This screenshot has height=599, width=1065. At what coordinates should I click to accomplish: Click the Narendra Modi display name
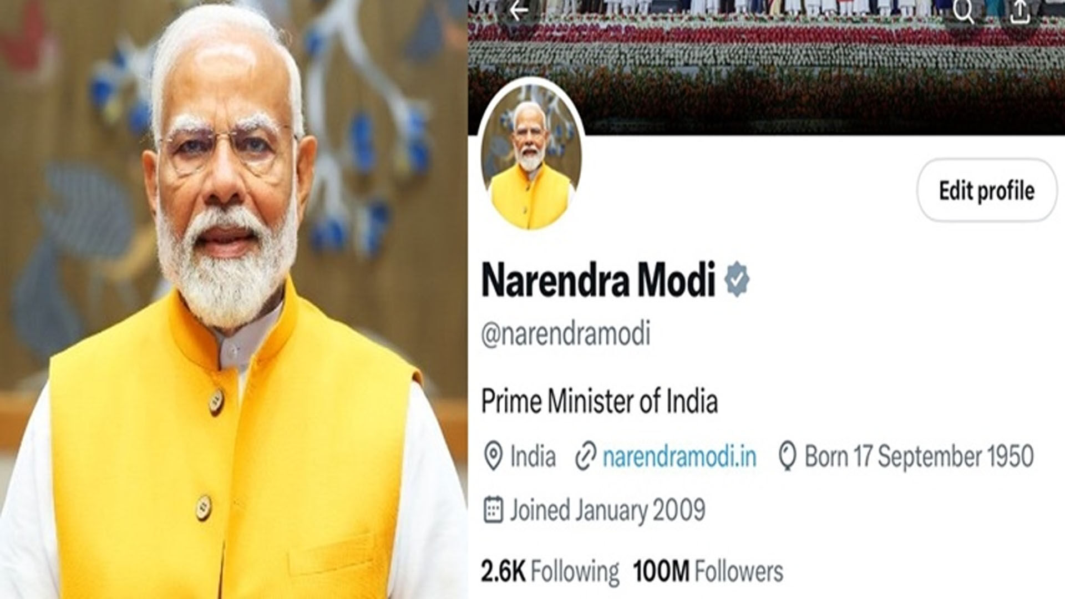599,280
